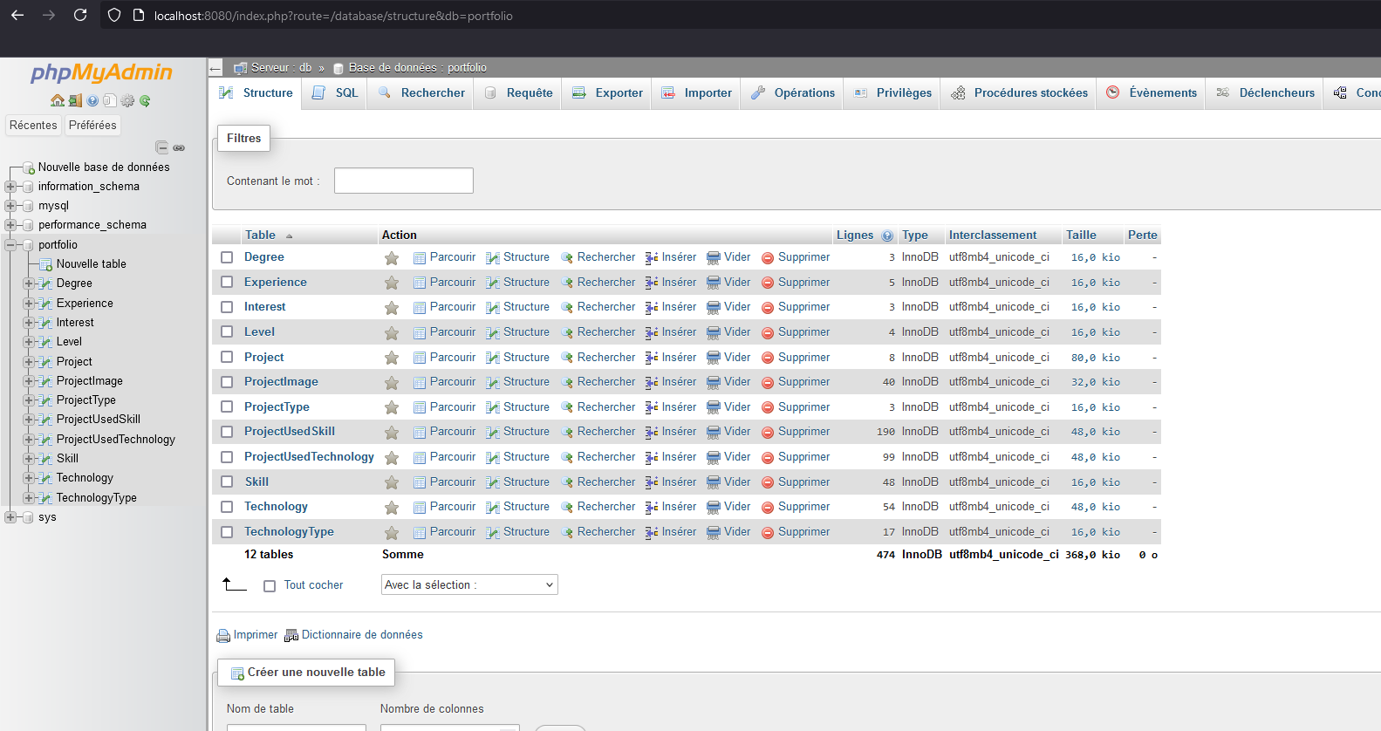Switch to the SQL tab

click(336, 92)
